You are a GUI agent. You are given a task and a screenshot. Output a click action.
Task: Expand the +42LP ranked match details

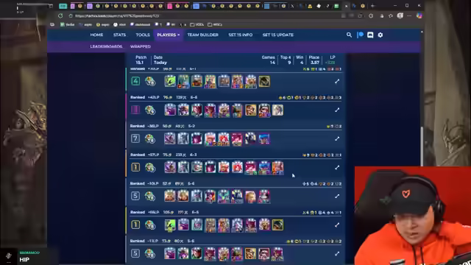(337, 110)
